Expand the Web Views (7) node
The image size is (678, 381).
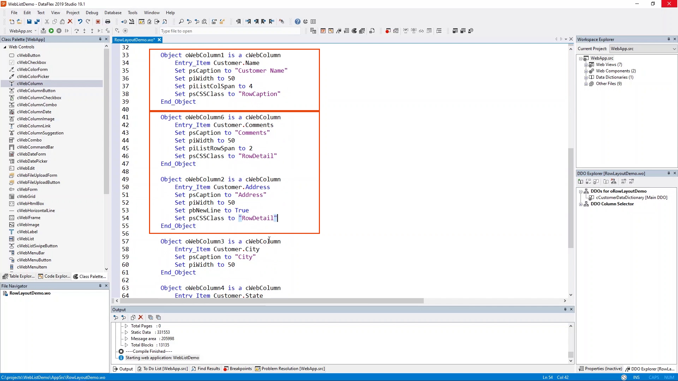point(586,65)
